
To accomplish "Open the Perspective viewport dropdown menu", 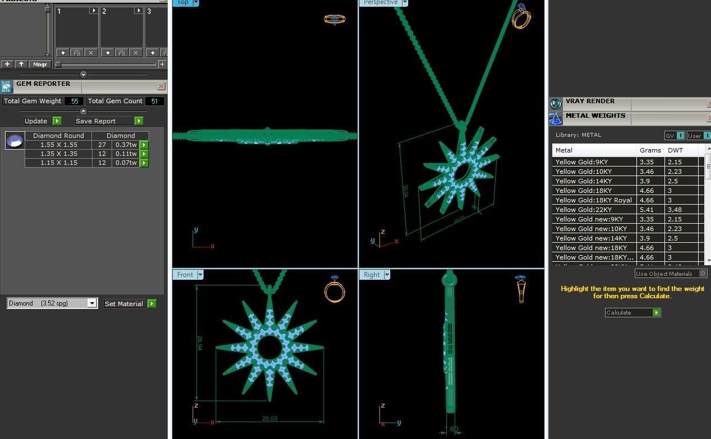I will pyautogui.click(x=405, y=2).
